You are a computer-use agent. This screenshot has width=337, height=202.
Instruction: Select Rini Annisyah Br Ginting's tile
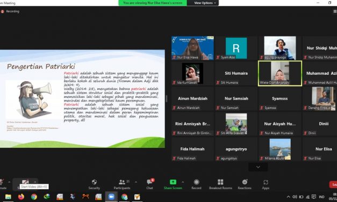[x=192, y=124]
